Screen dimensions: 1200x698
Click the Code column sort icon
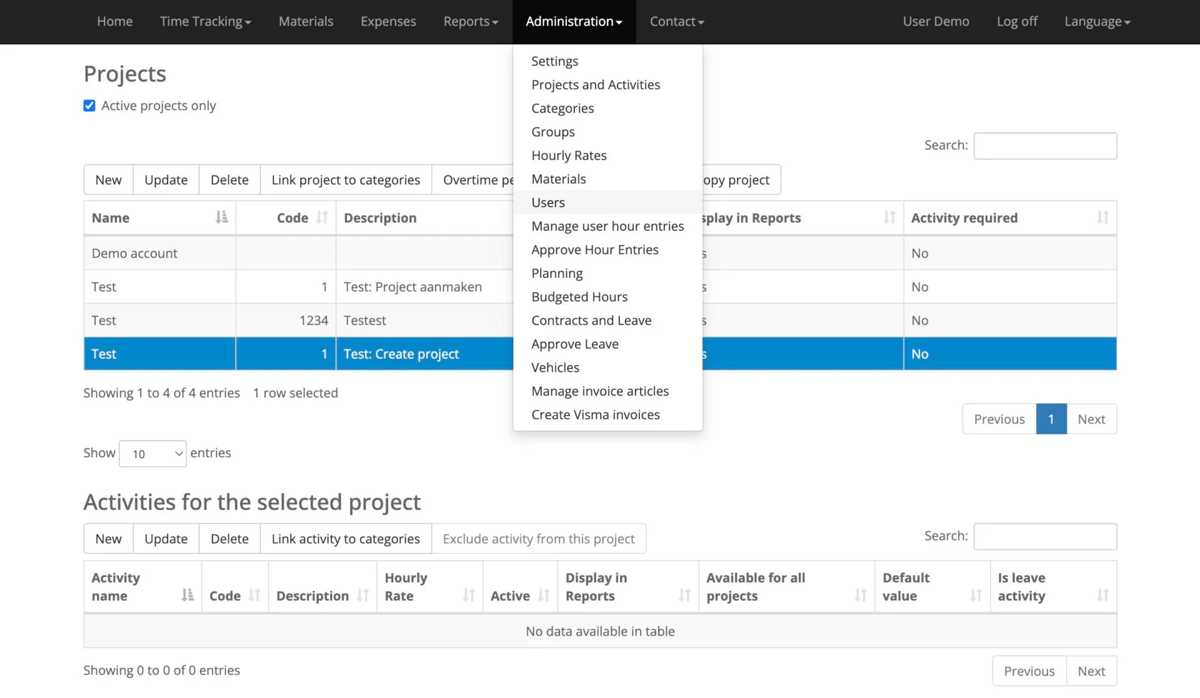click(x=322, y=217)
